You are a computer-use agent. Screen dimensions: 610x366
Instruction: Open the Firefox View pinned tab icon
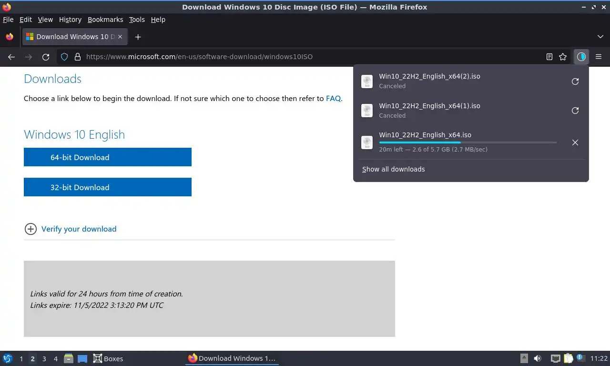[x=10, y=37]
